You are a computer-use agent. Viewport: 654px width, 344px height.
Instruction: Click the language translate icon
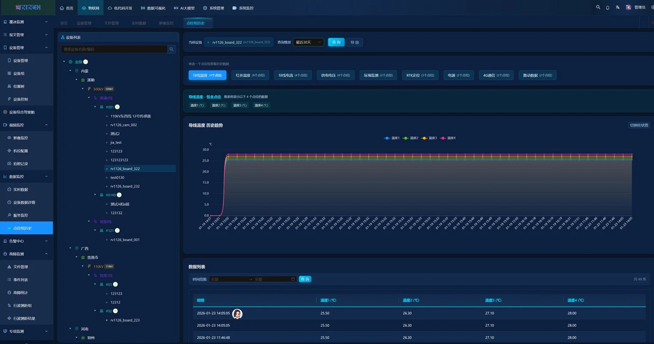618,7
